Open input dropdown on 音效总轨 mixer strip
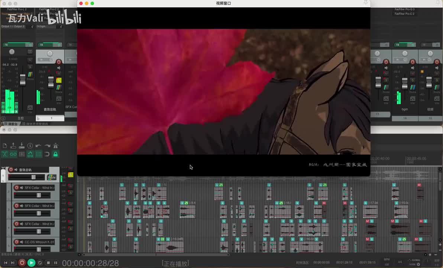Screen dimensions: 443x268 click(46, 60)
